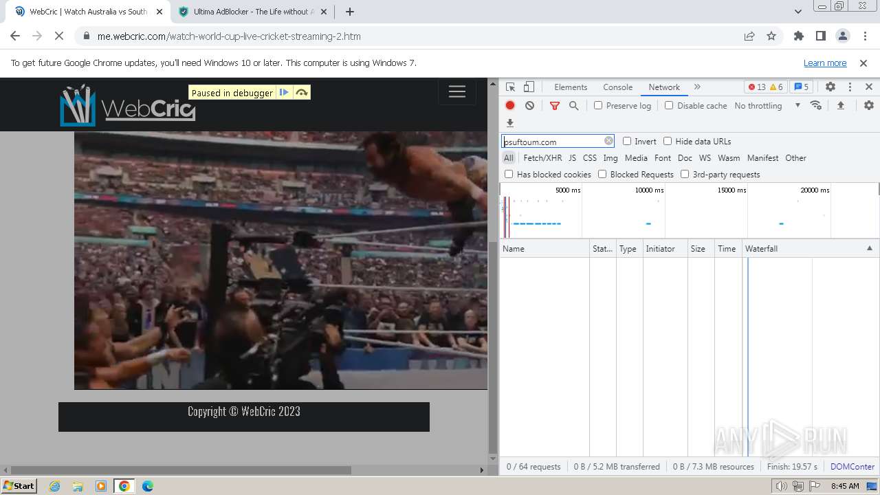Filter requests by WS
Screen dimensions: 880x495
point(705,157)
